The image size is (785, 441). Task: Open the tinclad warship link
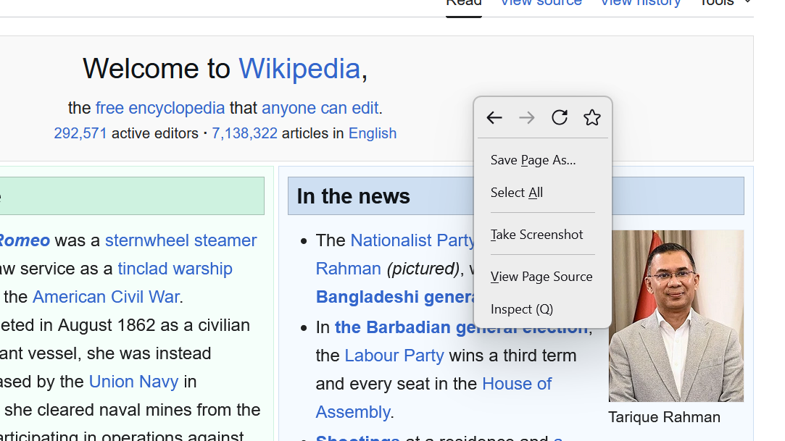pos(175,269)
